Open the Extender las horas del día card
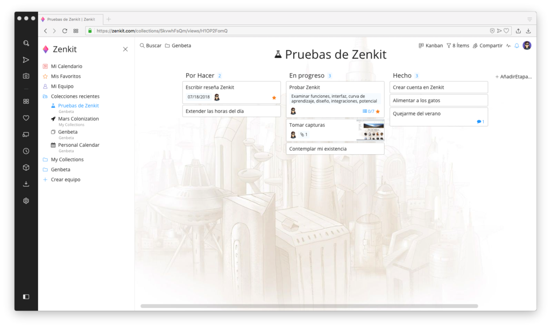 pyautogui.click(x=231, y=111)
